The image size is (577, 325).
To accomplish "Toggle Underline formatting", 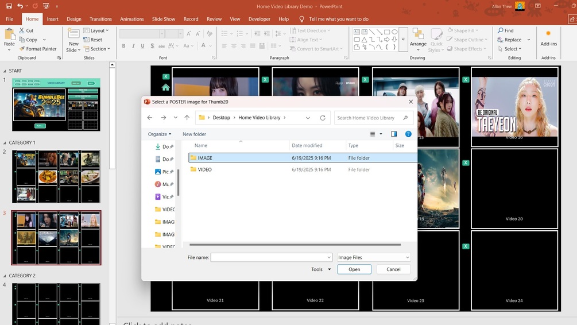I will click(143, 45).
